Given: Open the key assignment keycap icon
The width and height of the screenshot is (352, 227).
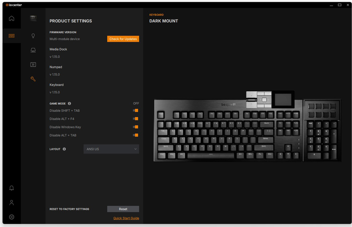Looking at the screenshot, I should [33, 50].
